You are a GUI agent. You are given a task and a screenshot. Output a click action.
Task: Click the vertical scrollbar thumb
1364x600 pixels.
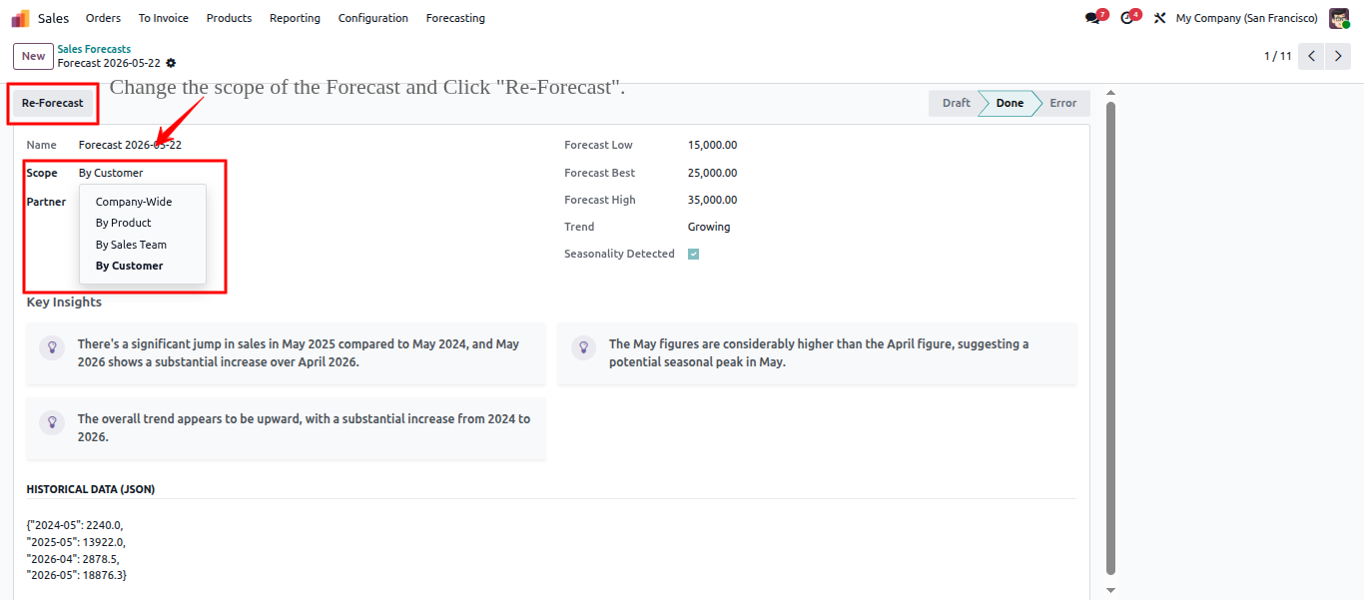click(1111, 337)
